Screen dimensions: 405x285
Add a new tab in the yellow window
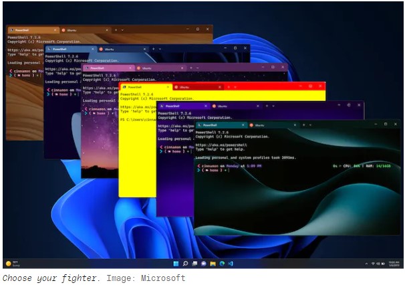[229, 87]
